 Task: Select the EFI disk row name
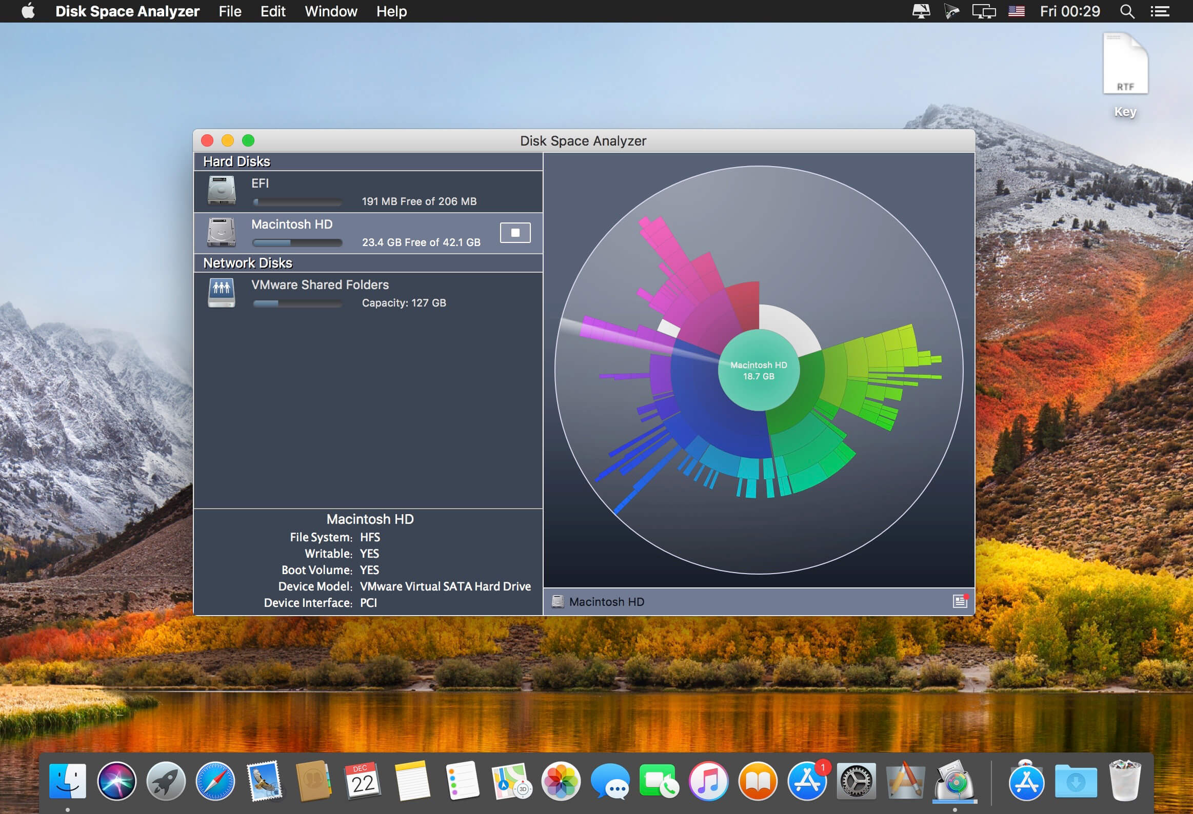(x=260, y=183)
